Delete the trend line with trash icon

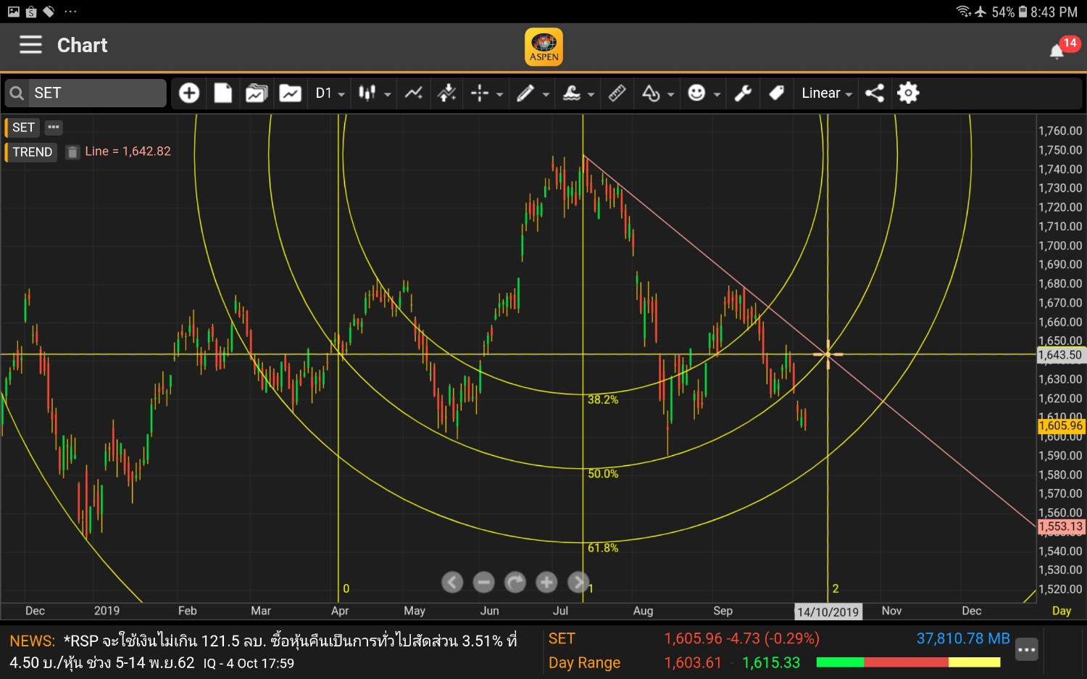pyautogui.click(x=72, y=152)
